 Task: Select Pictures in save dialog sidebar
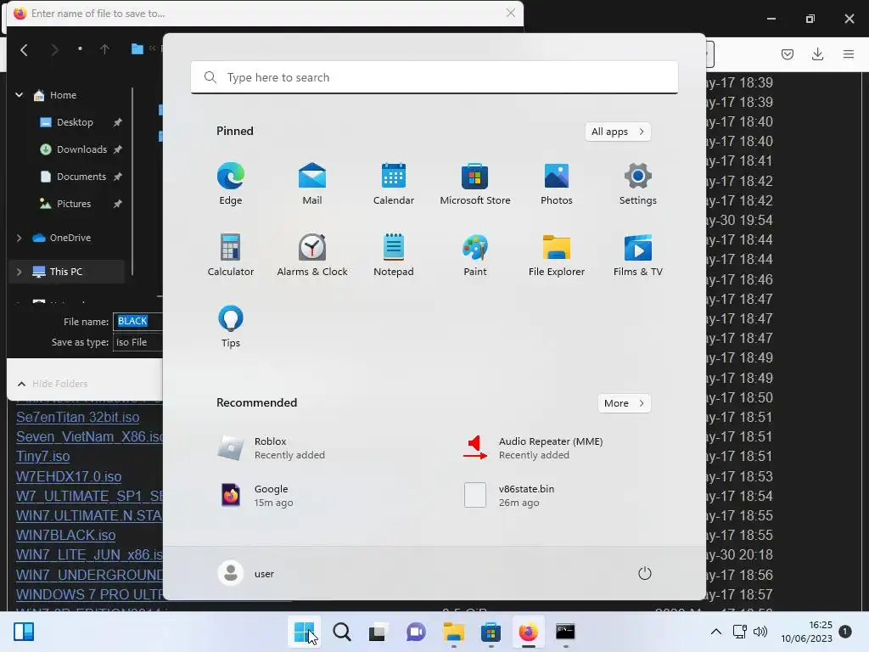point(73,204)
